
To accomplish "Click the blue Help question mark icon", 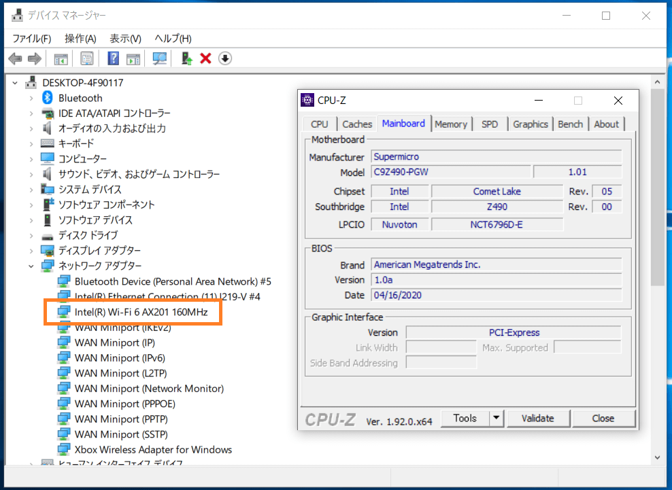I will pyautogui.click(x=113, y=58).
